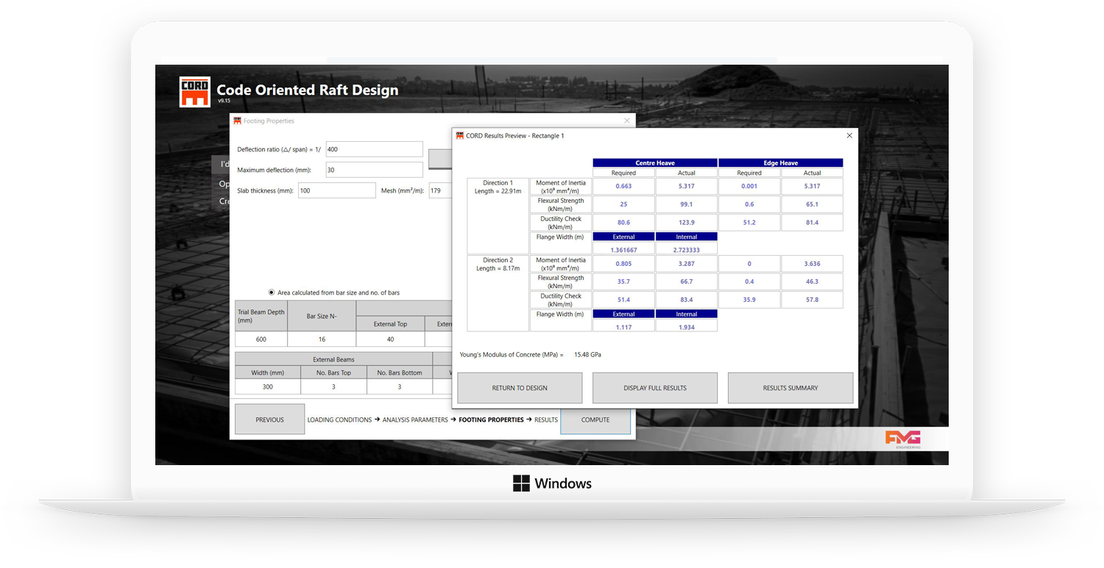Click the PREVIOUS button in Footing Properties

point(269,420)
